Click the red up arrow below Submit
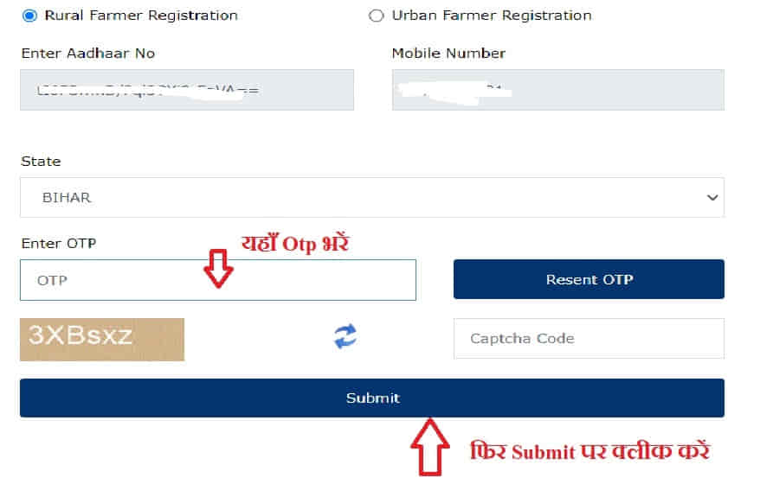 [x=430, y=447]
